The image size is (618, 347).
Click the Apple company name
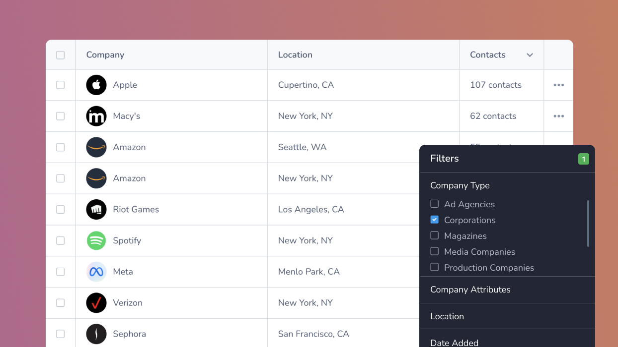125,85
